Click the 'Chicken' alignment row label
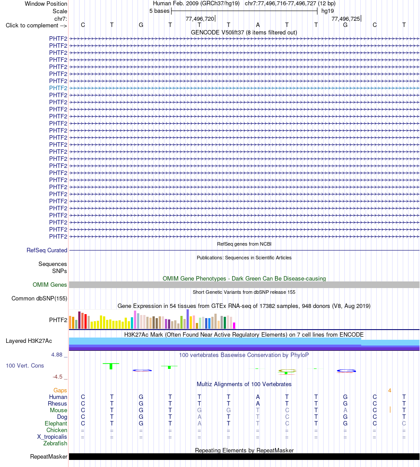 [57, 430]
